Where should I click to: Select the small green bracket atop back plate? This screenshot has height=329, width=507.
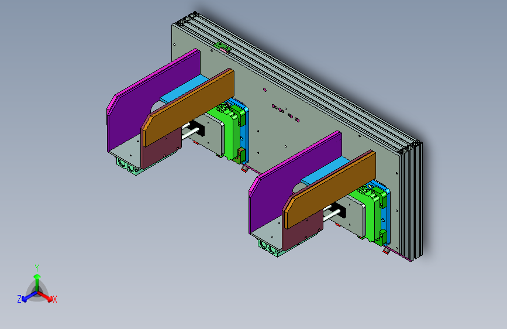coord(222,47)
